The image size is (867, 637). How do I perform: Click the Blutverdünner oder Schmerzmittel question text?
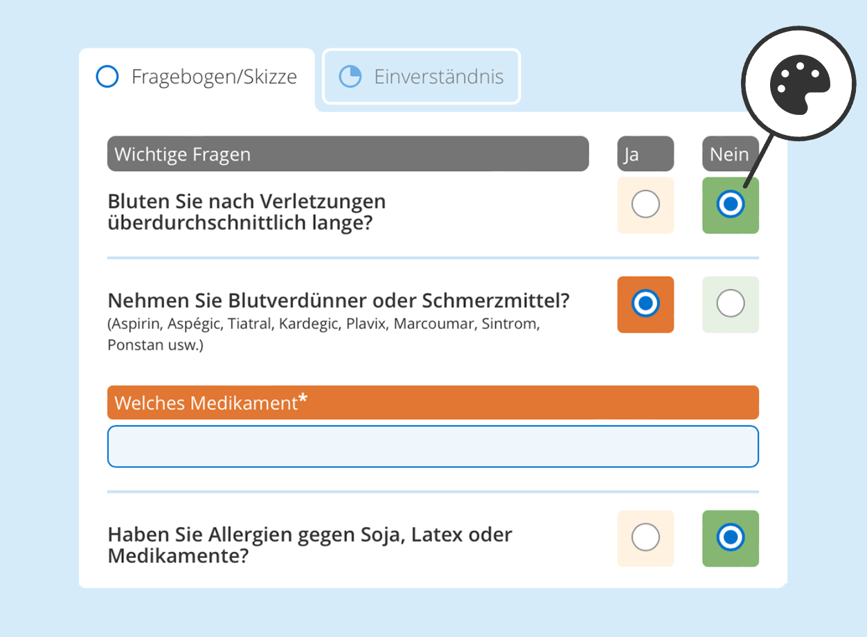point(338,300)
